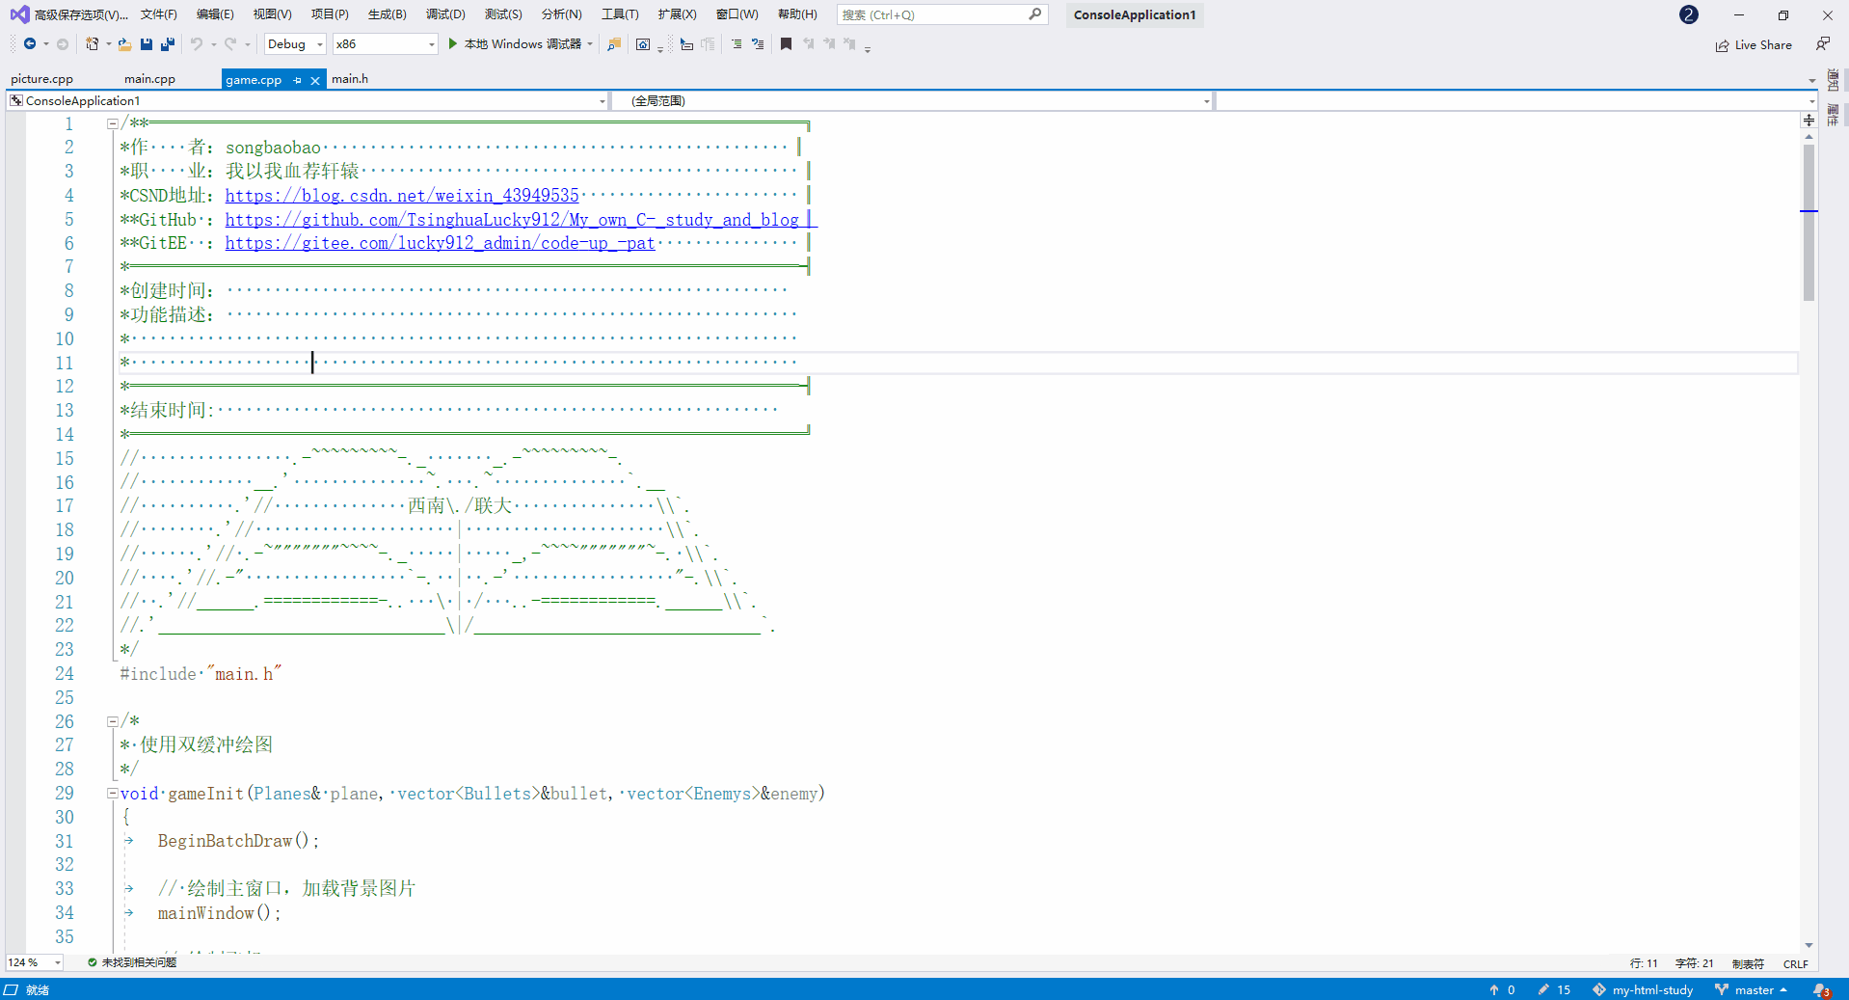Screen dimensions: 1849x1000
Task: Go to the previous bookmark icon
Action: click(808, 43)
